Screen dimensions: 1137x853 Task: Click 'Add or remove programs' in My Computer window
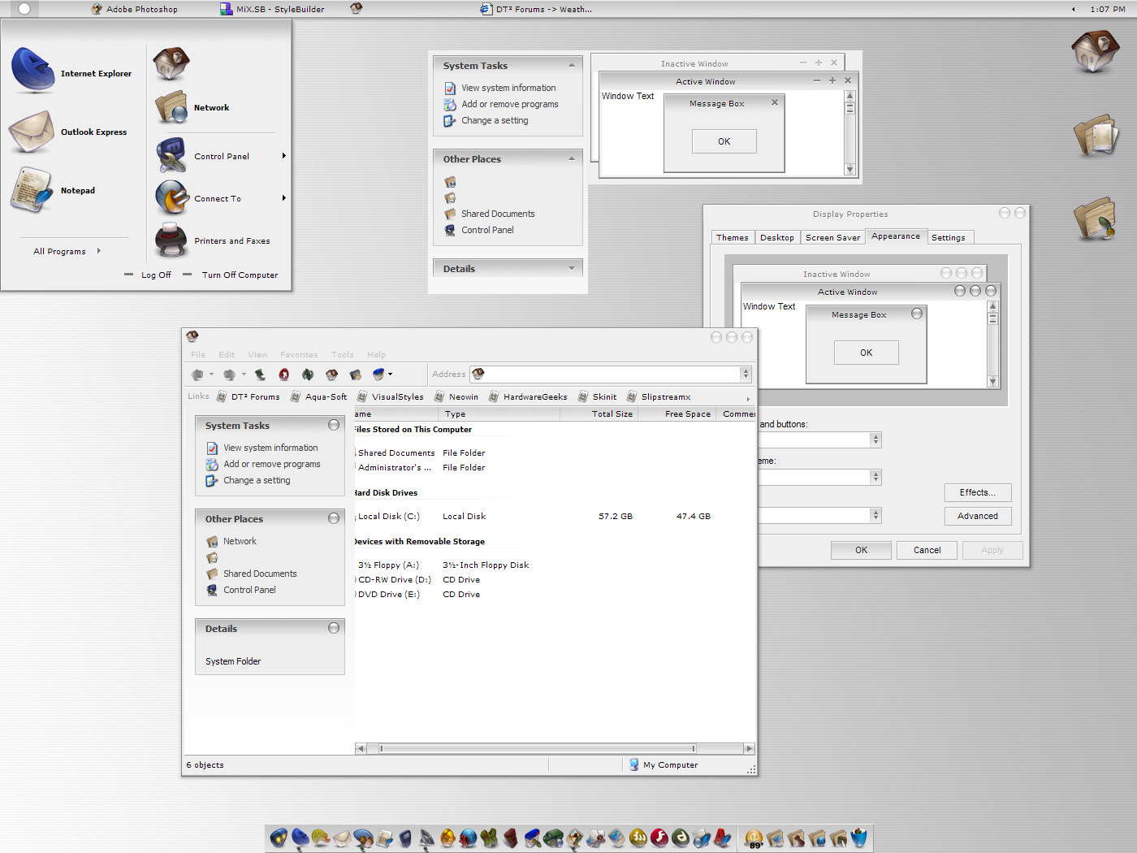click(x=272, y=464)
